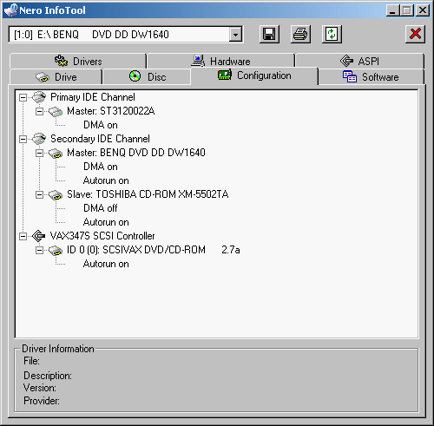Click the Hardware tab computer icon

(198, 61)
